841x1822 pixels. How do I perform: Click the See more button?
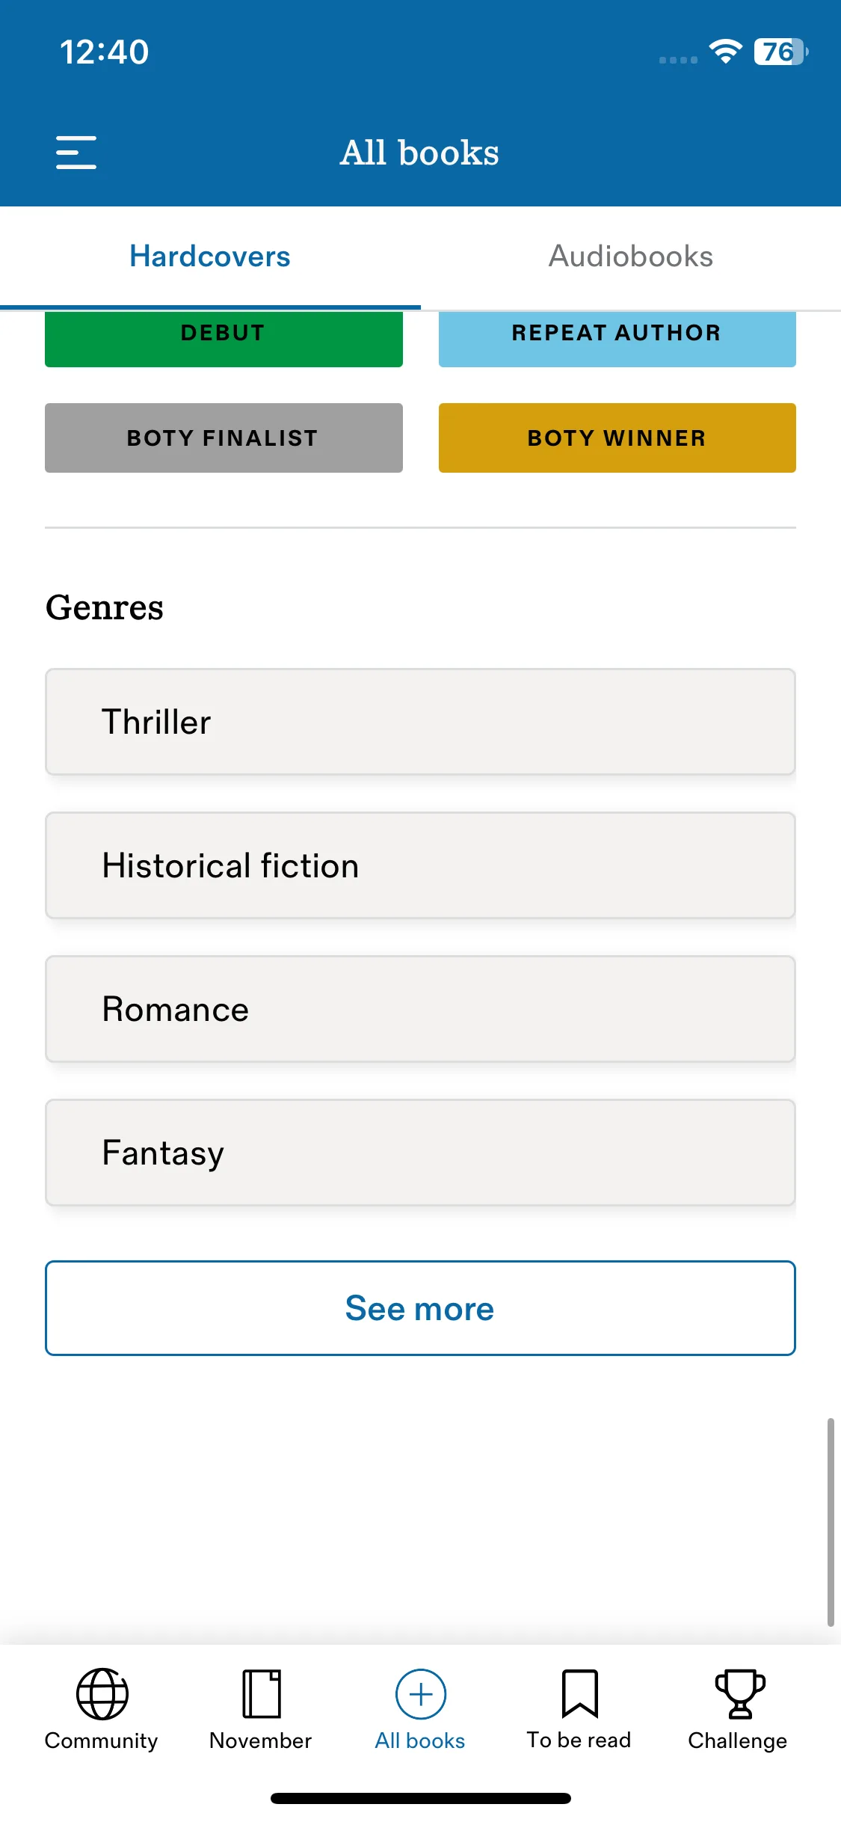(420, 1308)
